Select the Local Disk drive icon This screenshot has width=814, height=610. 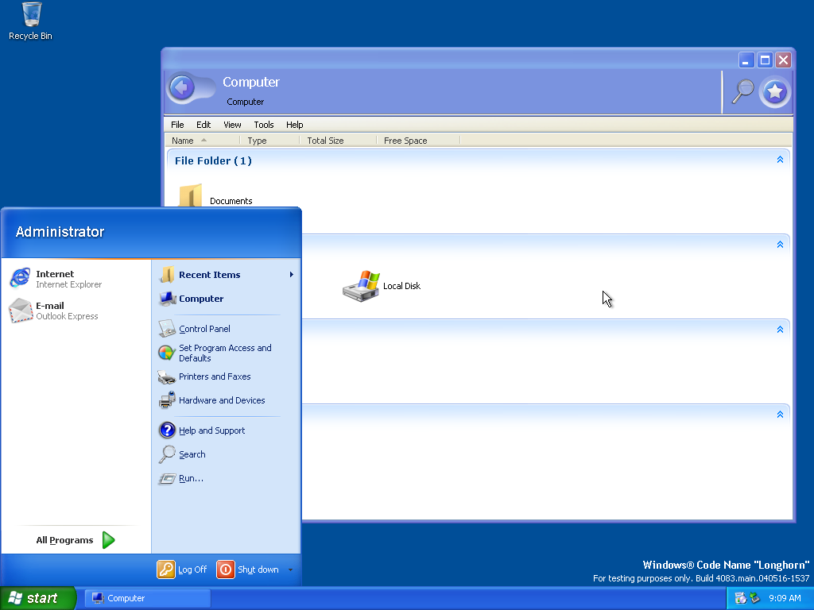pyautogui.click(x=362, y=286)
